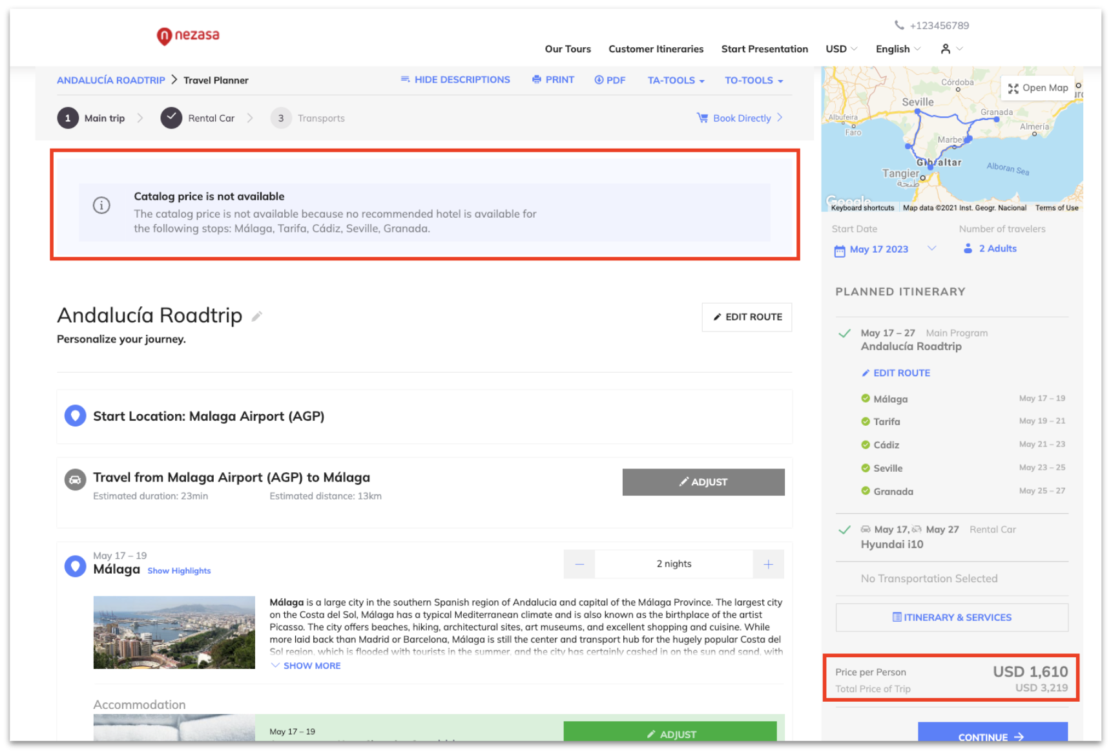Open the start date chevron dropdown
1111x756 pixels.
click(x=931, y=248)
